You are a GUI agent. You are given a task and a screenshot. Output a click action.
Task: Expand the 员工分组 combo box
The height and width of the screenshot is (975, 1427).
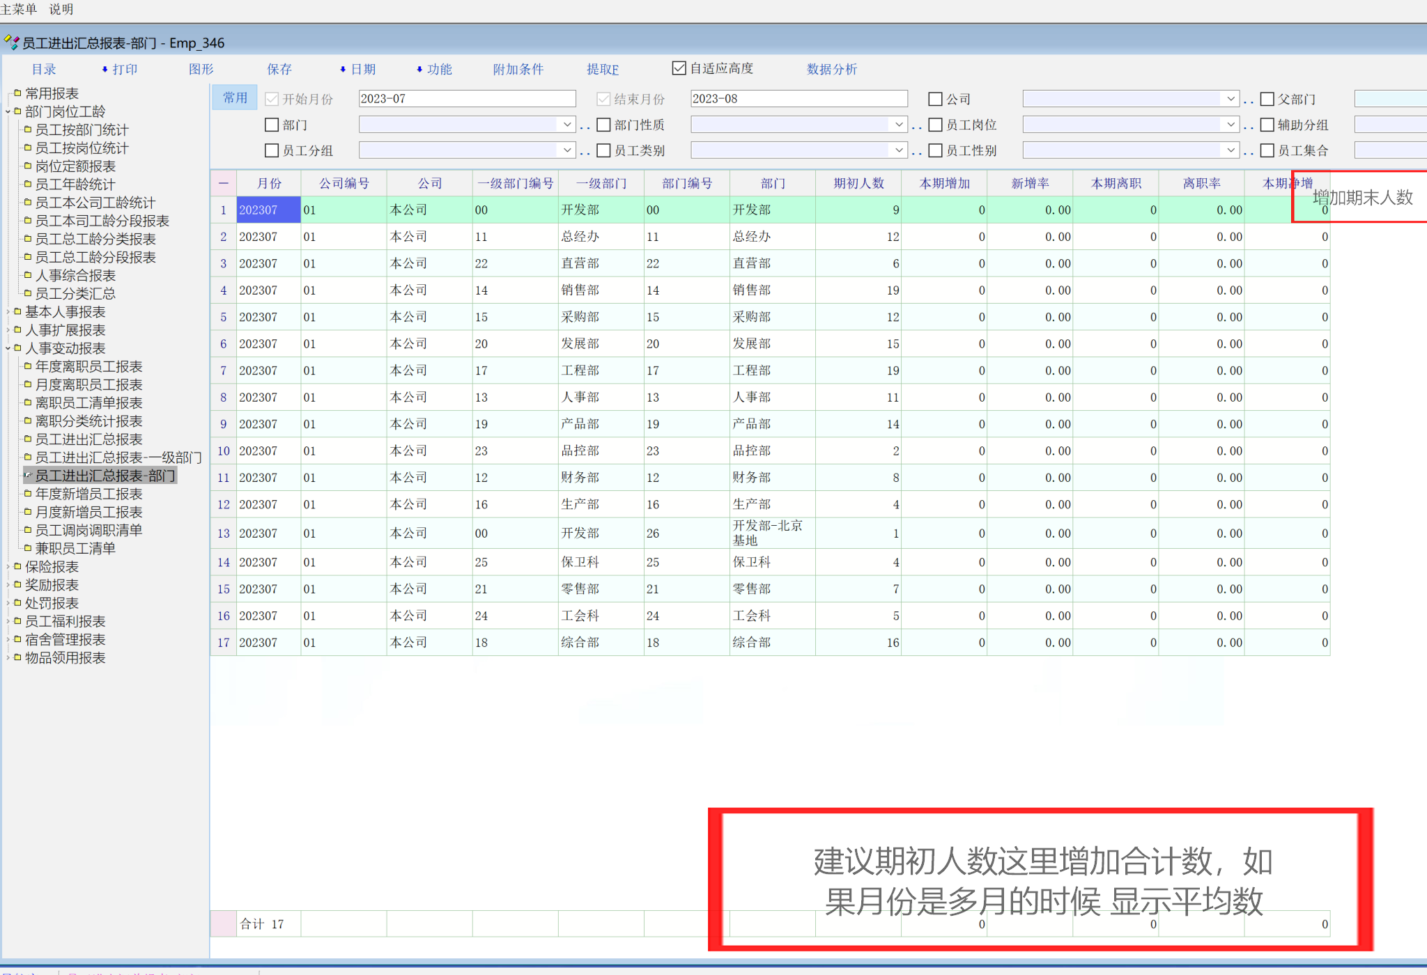567,150
